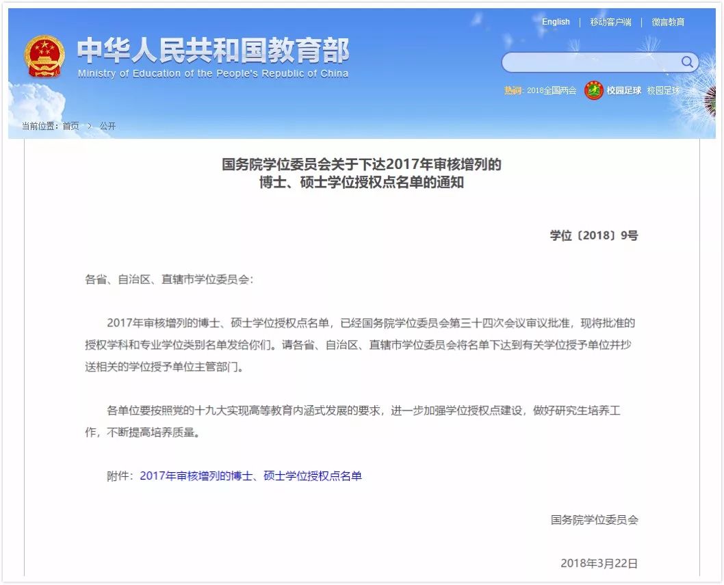The width and height of the screenshot is (724, 585).
Task: Open attachment 2017年审核增列的博士、硕士学位授权点名单
Action: pyautogui.click(x=250, y=476)
